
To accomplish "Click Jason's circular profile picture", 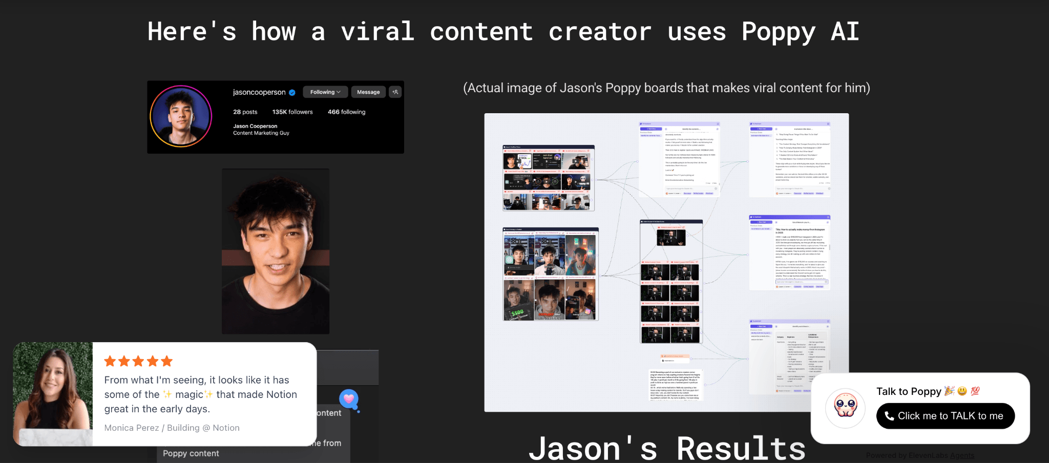I will click(181, 116).
